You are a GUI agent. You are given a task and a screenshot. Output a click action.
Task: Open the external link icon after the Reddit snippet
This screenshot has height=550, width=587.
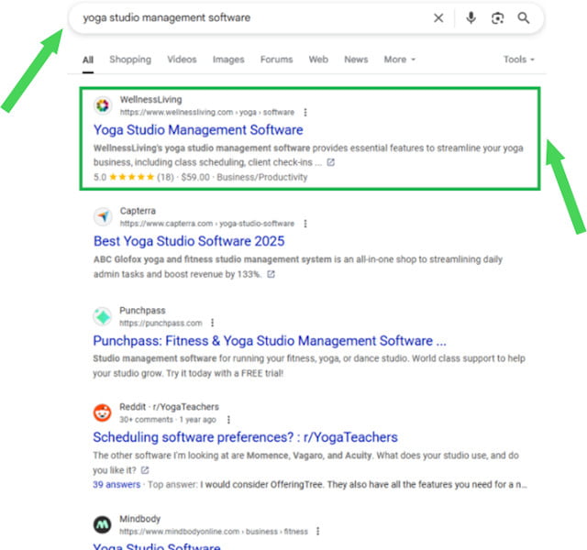coord(145,470)
